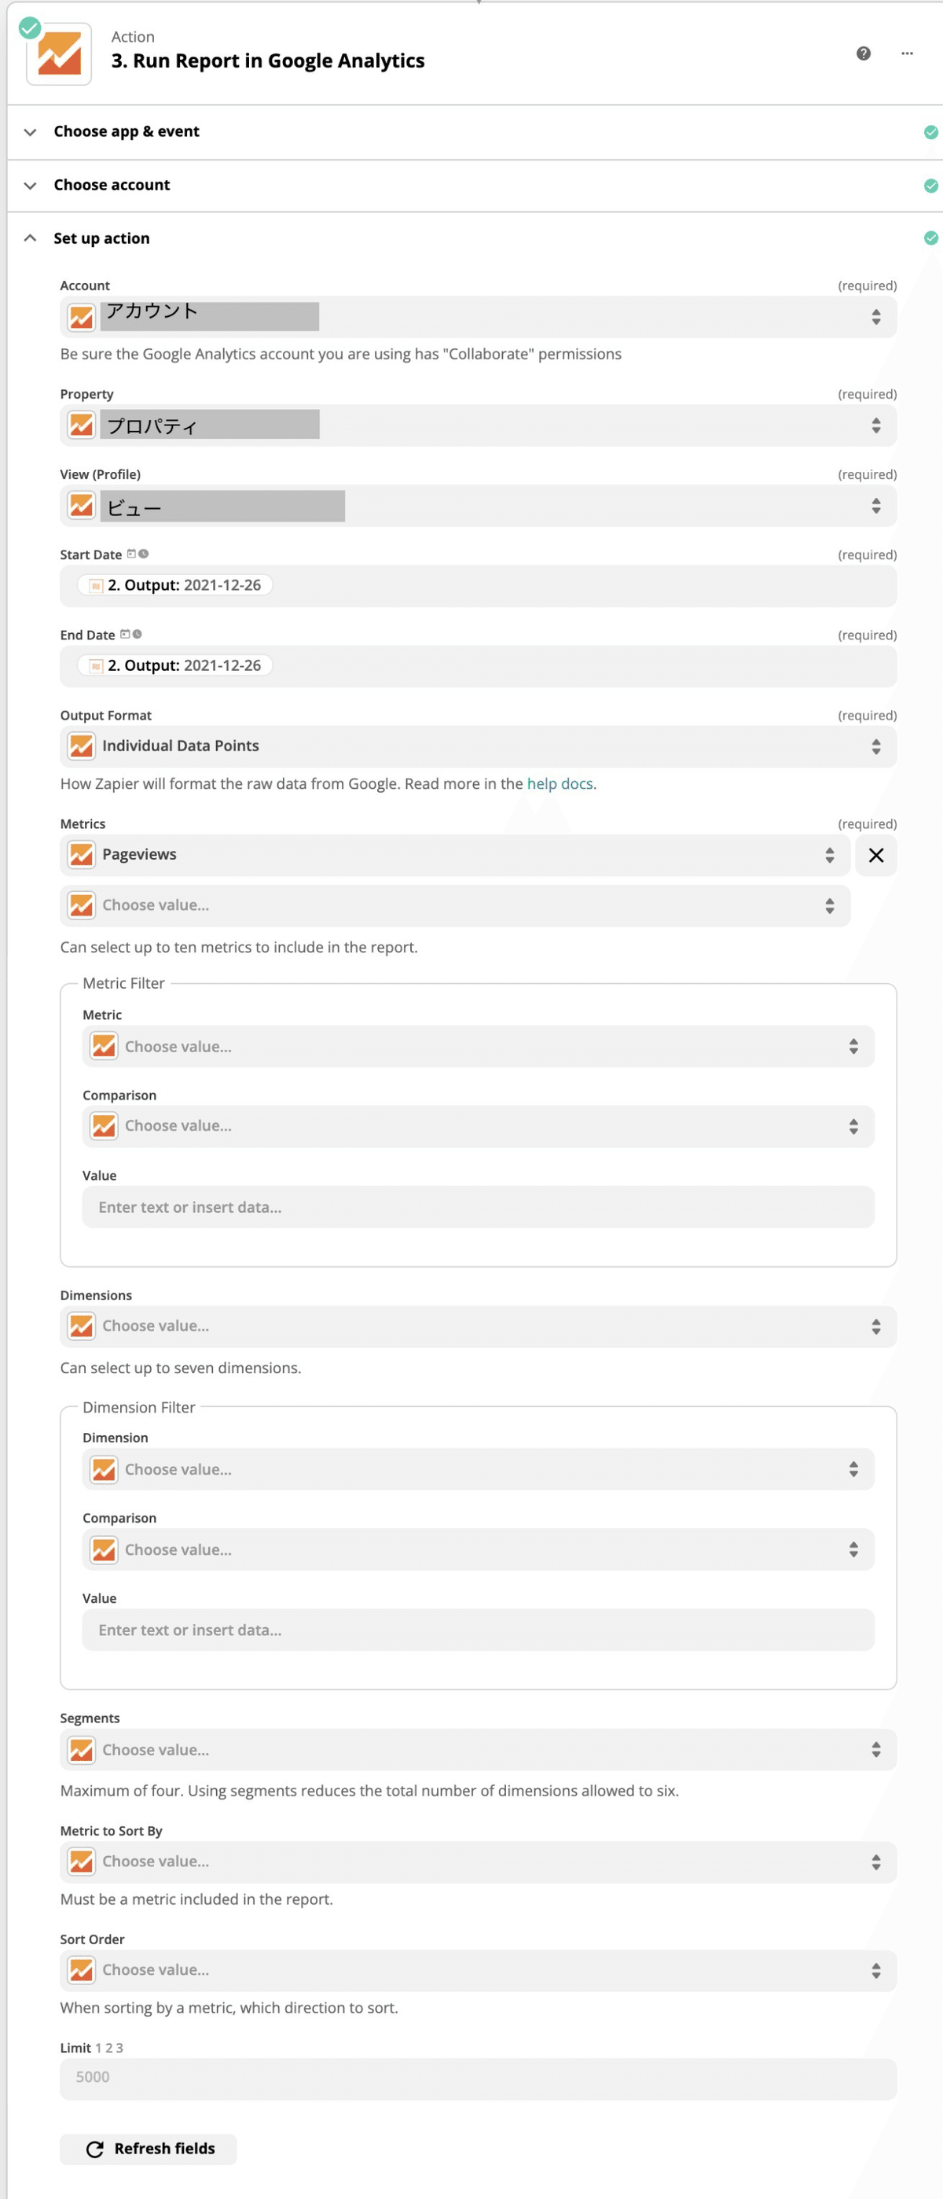This screenshot has width=943, height=2199.
Task: Click the calendar icon beside Start Date
Action: 131,553
